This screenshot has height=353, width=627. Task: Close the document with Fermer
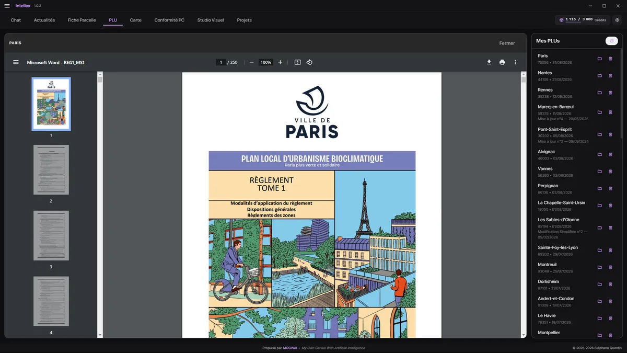tap(507, 43)
